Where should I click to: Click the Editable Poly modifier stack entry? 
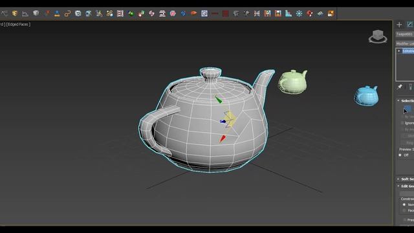408,51
